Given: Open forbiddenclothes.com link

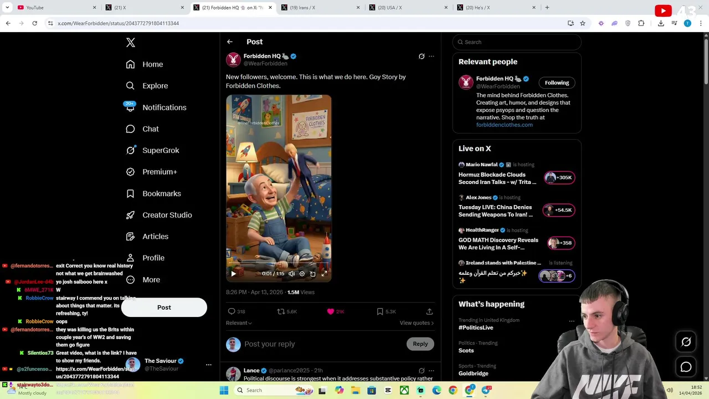Looking at the screenshot, I should pos(504,125).
